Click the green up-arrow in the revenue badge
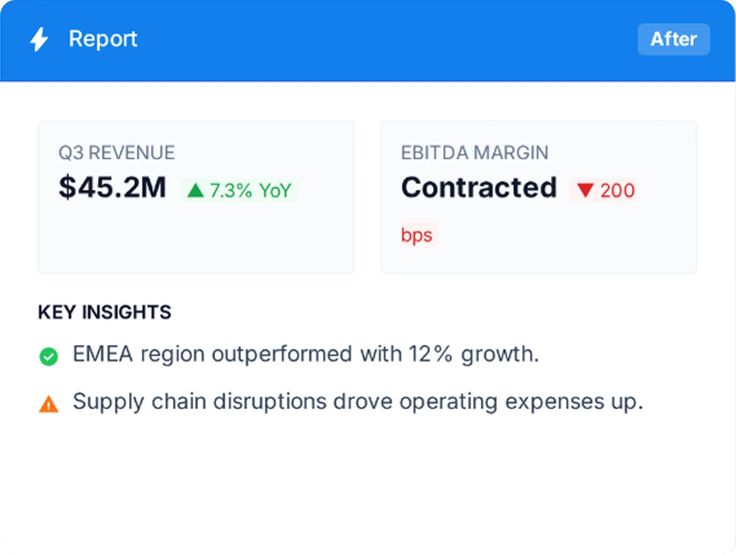Image resolution: width=736 pixels, height=555 pixels. [196, 190]
